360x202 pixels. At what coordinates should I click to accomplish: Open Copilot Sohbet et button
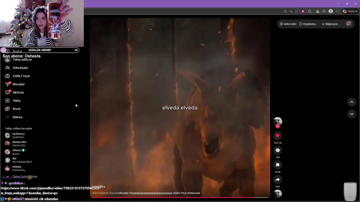tap(350, 11)
